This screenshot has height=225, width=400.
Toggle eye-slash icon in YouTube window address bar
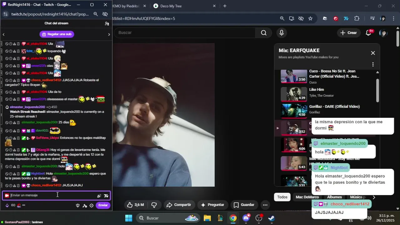pyautogui.click(x=301, y=18)
